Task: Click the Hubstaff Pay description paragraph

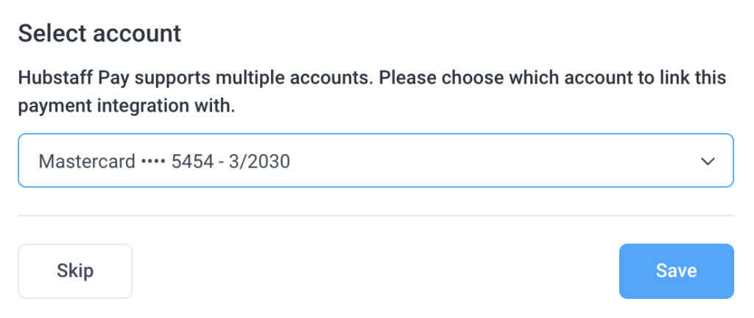Action: coord(372,92)
